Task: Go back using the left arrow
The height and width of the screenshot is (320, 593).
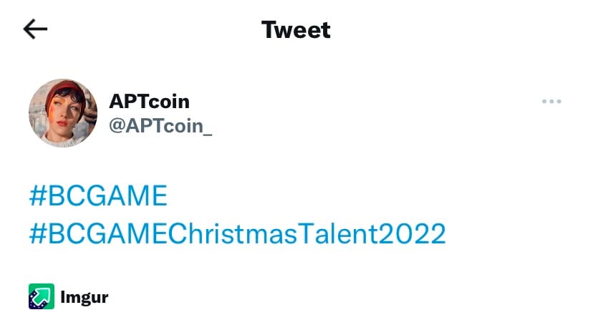Action: tap(35, 29)
